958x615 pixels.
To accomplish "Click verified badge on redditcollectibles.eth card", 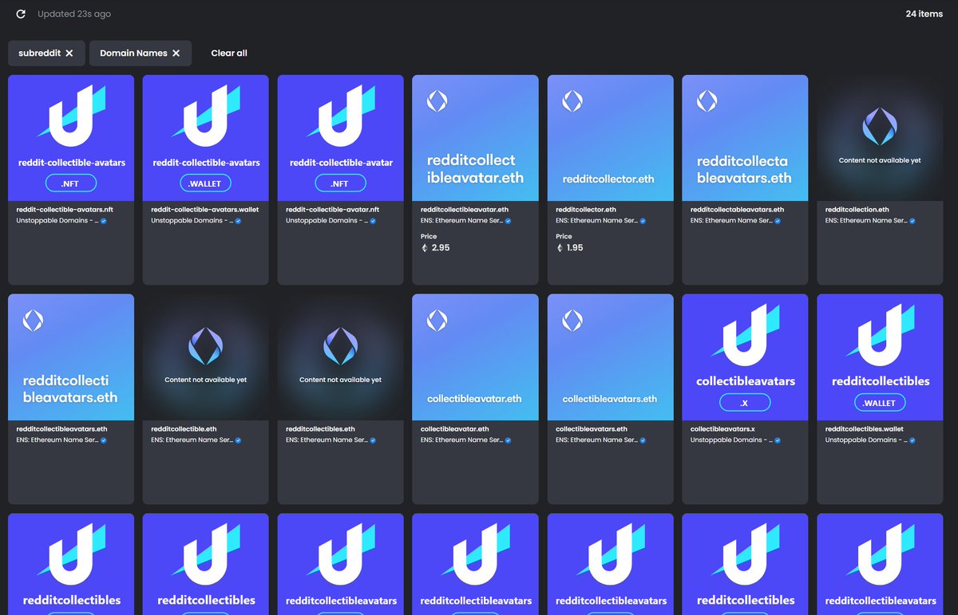I will tap(374, 440).
